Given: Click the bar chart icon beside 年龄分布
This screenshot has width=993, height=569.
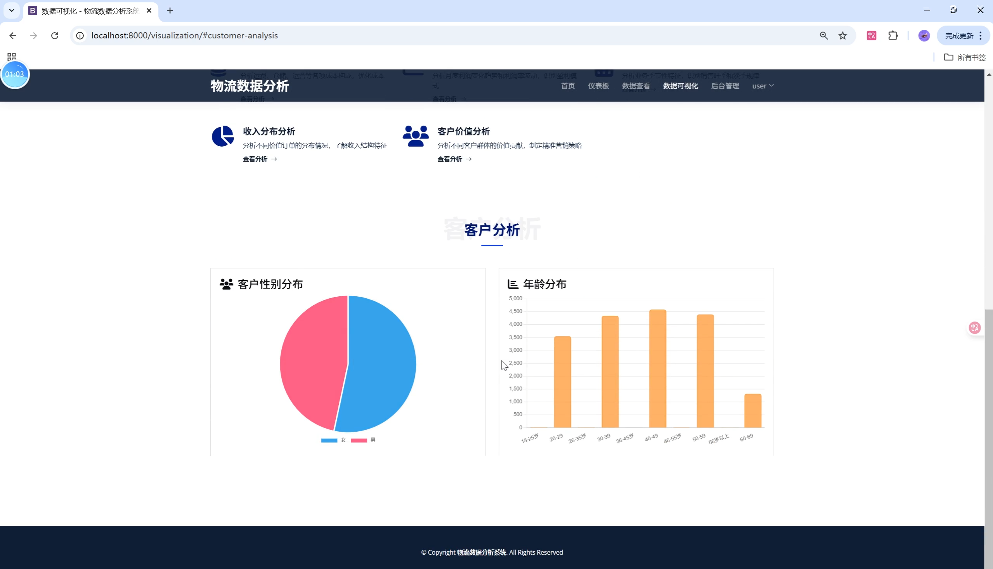Looking at the screenshot, I should (x=513, y=284).
